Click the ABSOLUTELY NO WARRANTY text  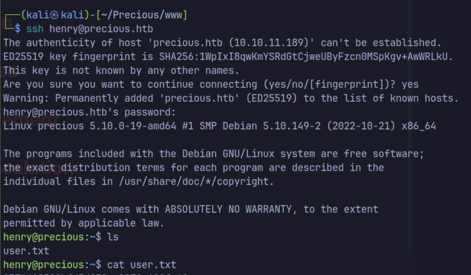pos(228,209)
